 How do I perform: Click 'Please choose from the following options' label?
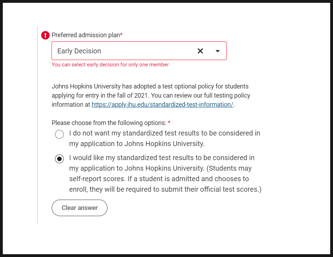pyautogui.click(x=109, y=123)
